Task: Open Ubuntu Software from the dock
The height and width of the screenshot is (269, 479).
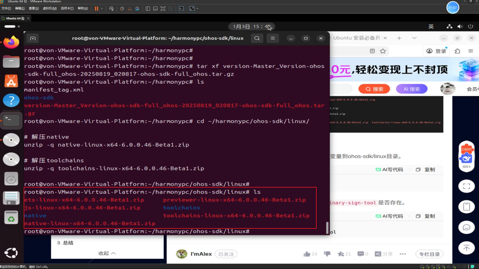Action: [11, 81]
